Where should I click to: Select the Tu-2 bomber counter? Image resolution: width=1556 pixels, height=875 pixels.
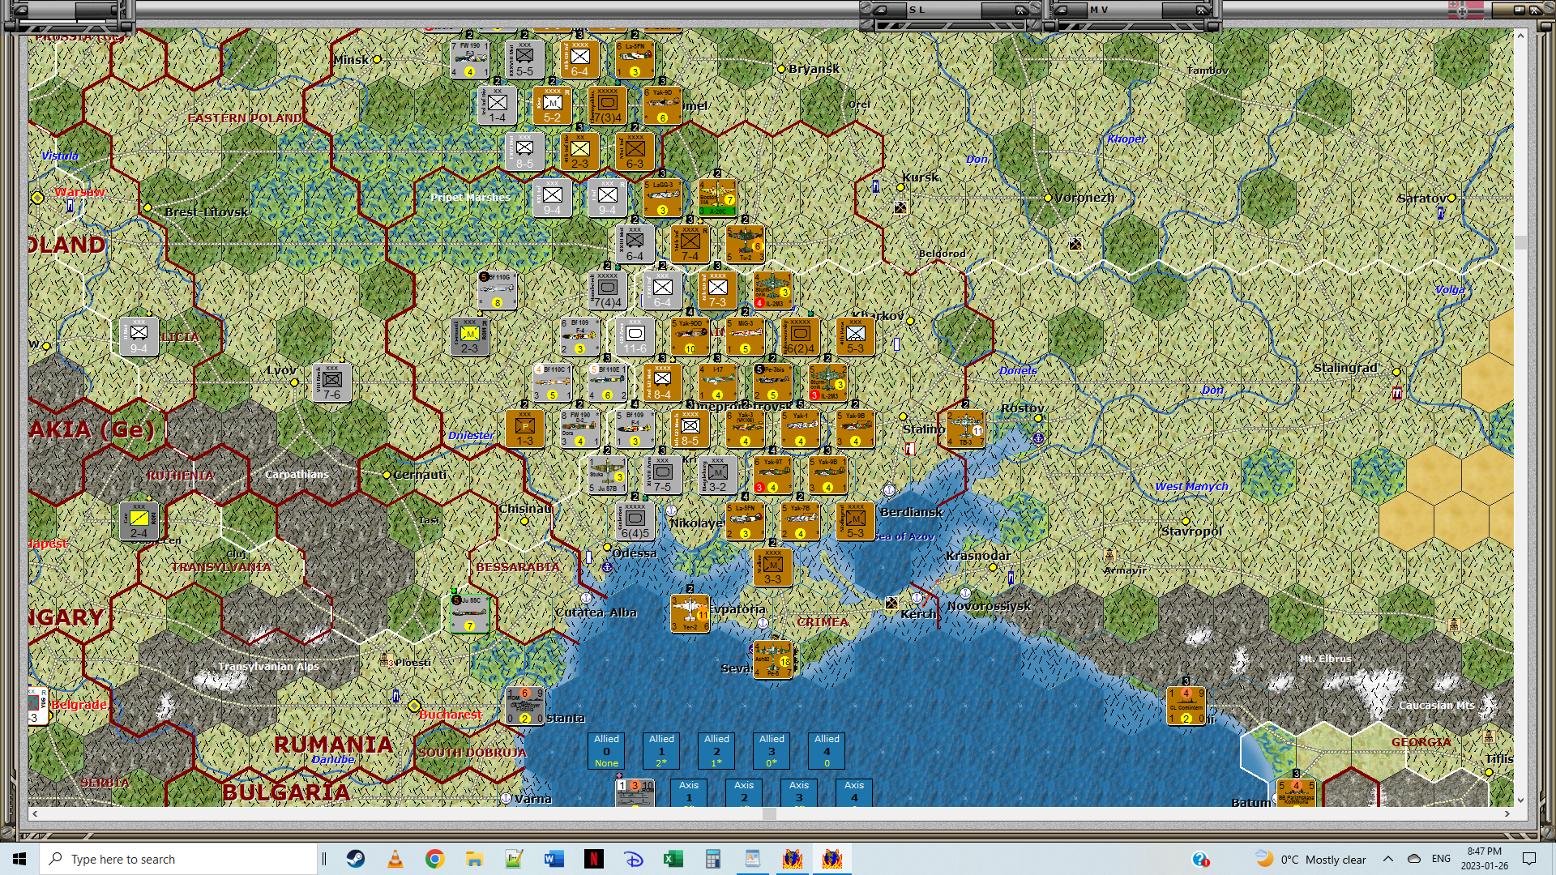point(746,244)
